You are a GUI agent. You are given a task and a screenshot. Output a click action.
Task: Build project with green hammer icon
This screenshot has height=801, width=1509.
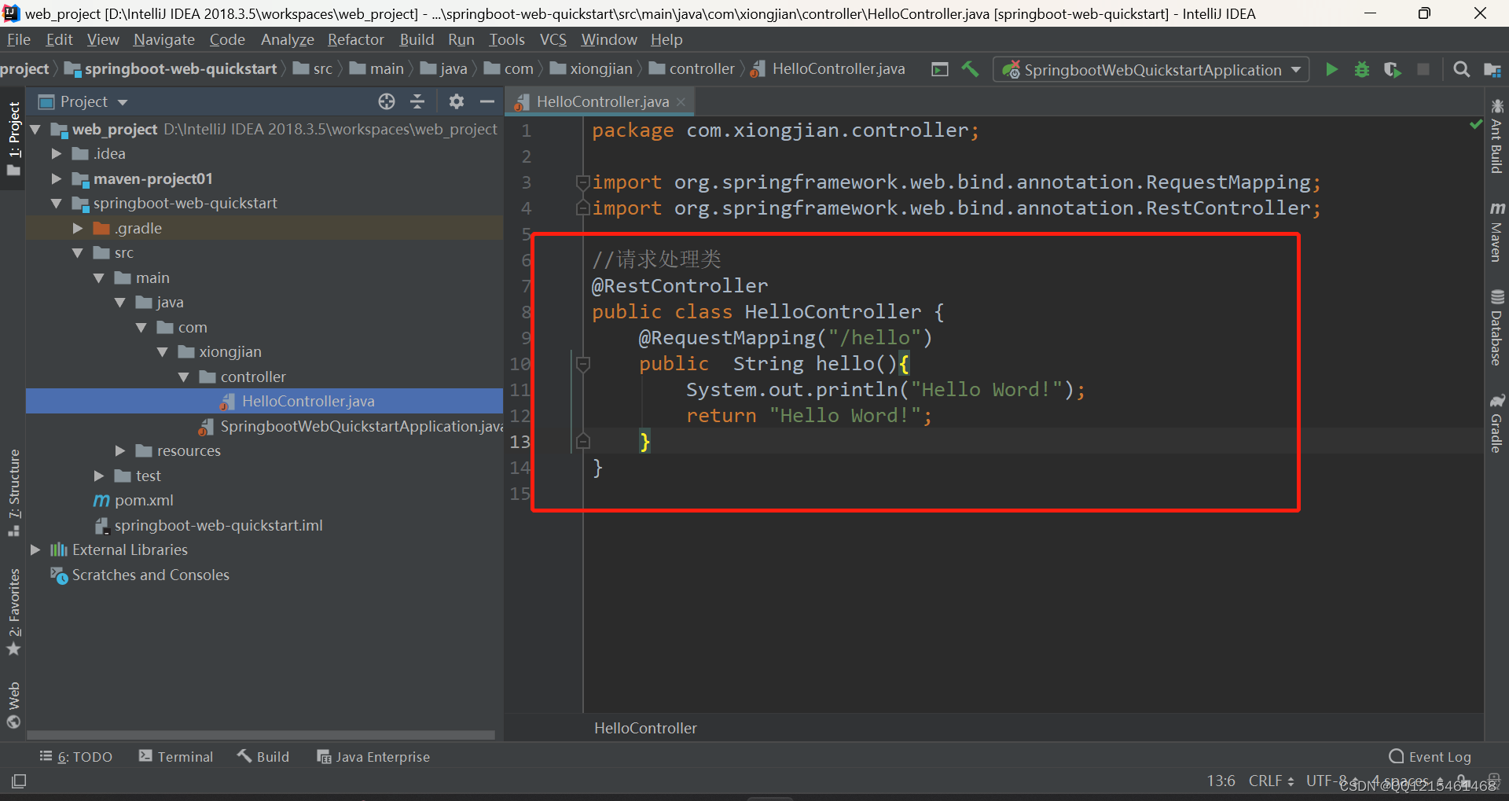click(970, 69)
